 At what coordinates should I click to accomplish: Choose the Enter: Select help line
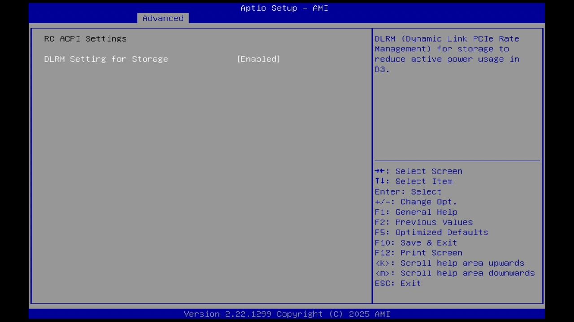pos(408,191)
